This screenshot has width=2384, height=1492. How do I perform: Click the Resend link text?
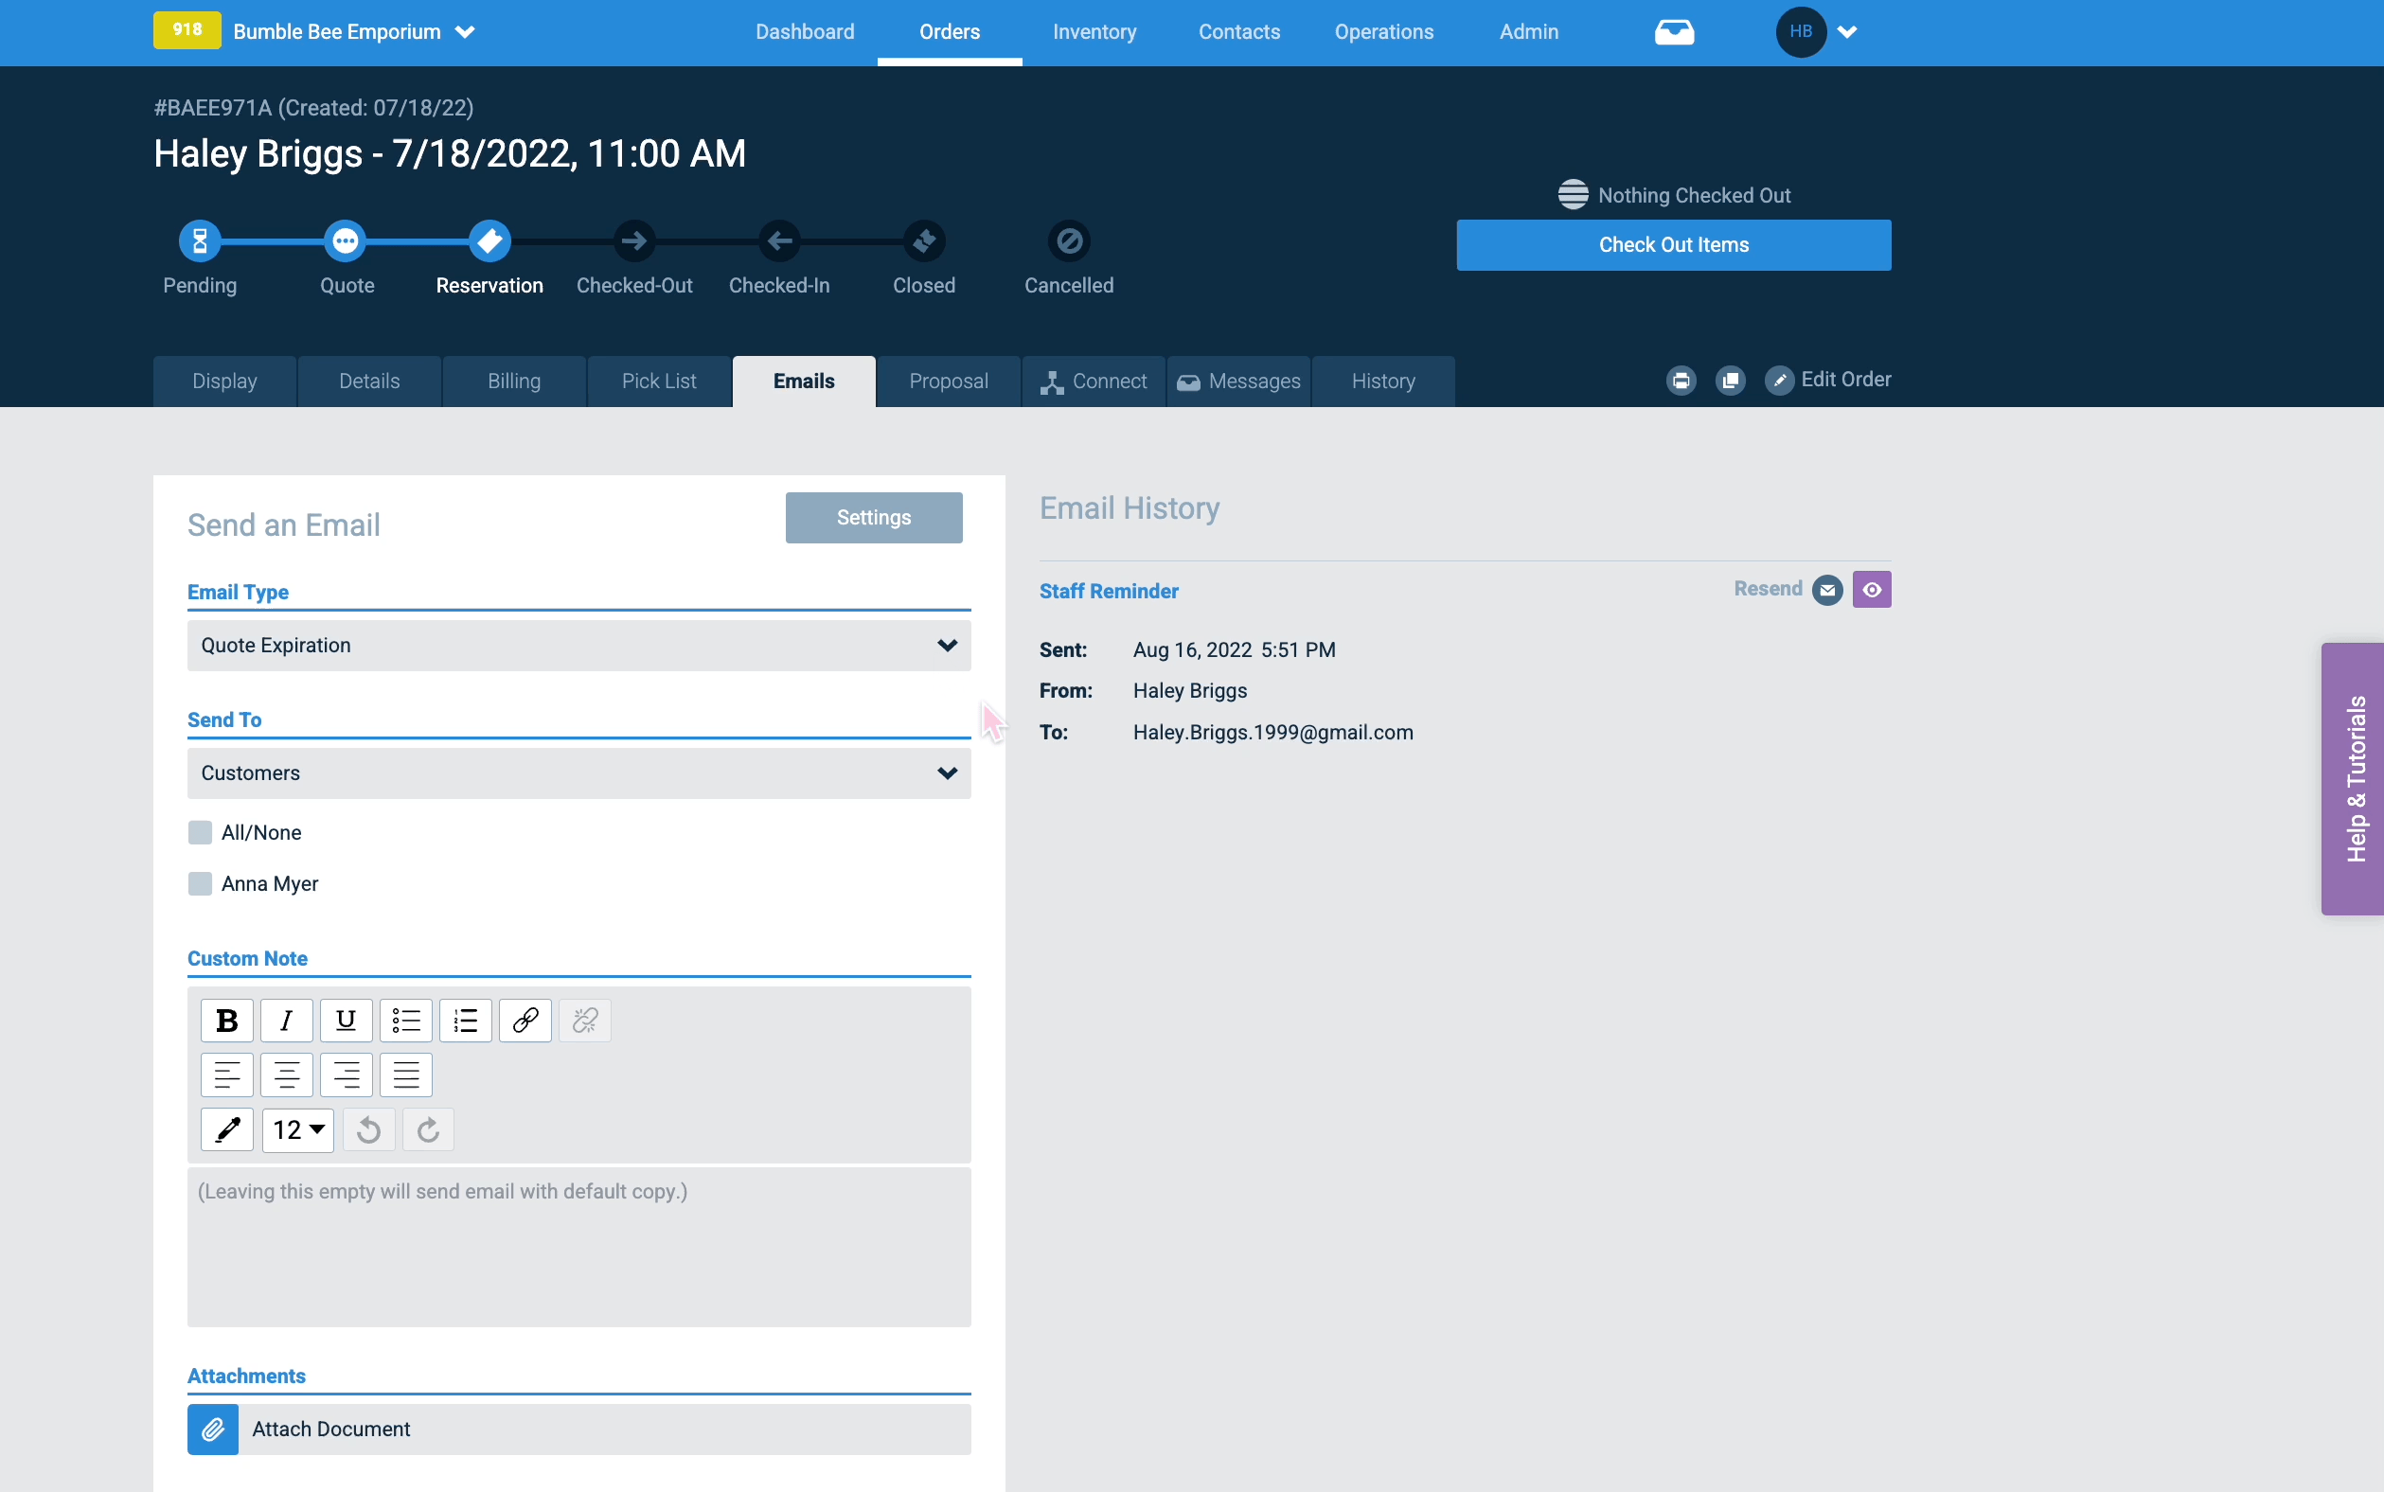pyautogui.click(x=1769, y=589)
